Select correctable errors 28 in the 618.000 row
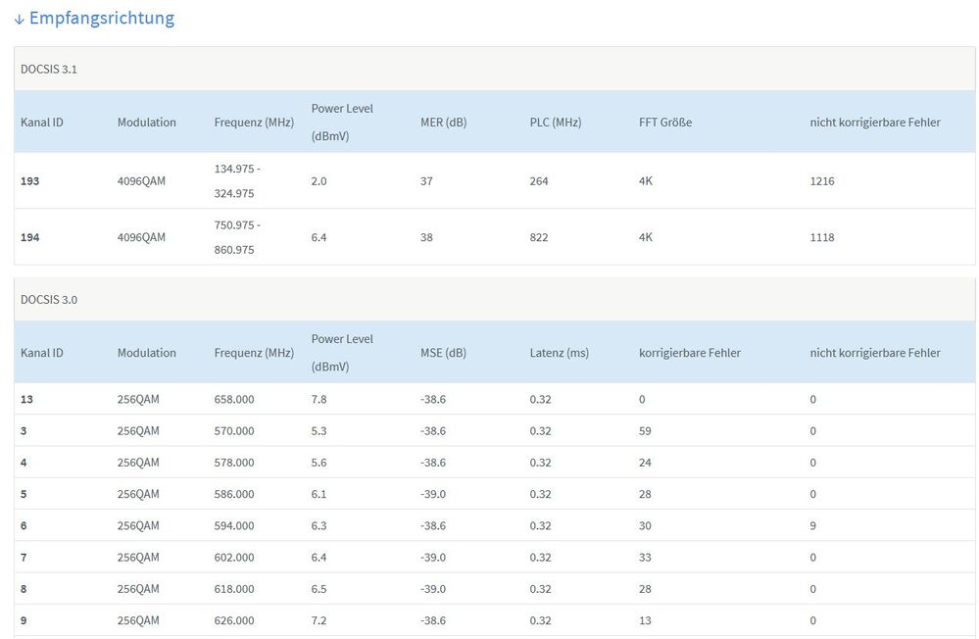979x639 pixels. point(645,589)
